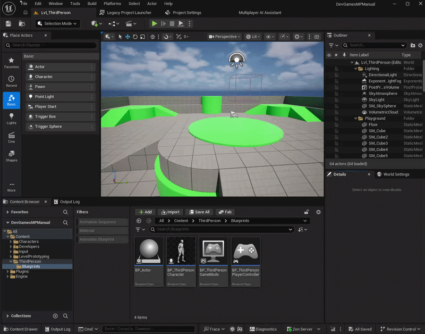Switch to the World Settings tab
This screenshot has height=334, width=425.
[x=393, y=174]
